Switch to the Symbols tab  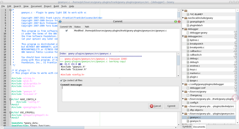[x=187, y=127]
